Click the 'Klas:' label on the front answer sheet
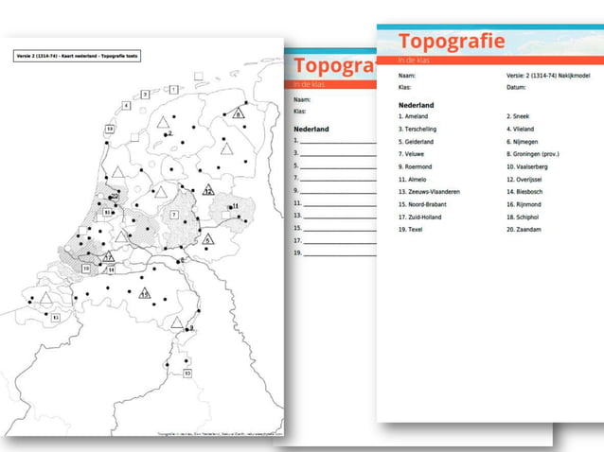Viewport: 604px width, 452px height. click(404, 87)
